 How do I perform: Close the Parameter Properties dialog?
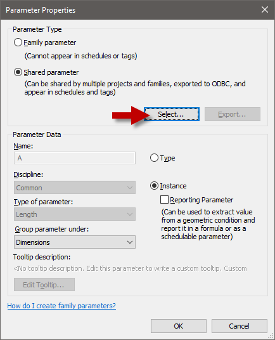coord(265,10)
